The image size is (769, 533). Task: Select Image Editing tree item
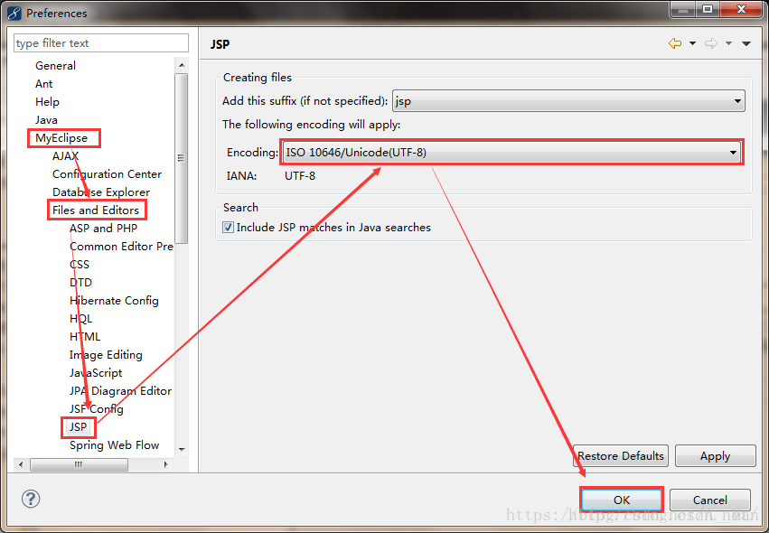click(106, 355)
